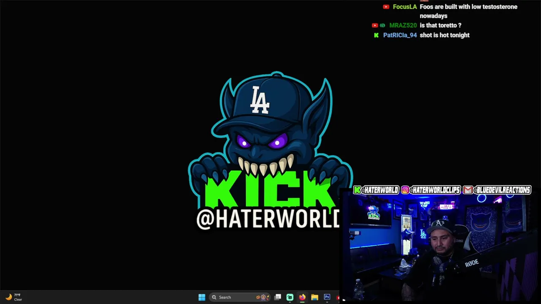Image resolution: width=541 pixels, height=304 pixels.
Task: Click the Gmail @BLUEDEVILREACTIONS handle
Action: pyautogui.click(x=503, y=190)
